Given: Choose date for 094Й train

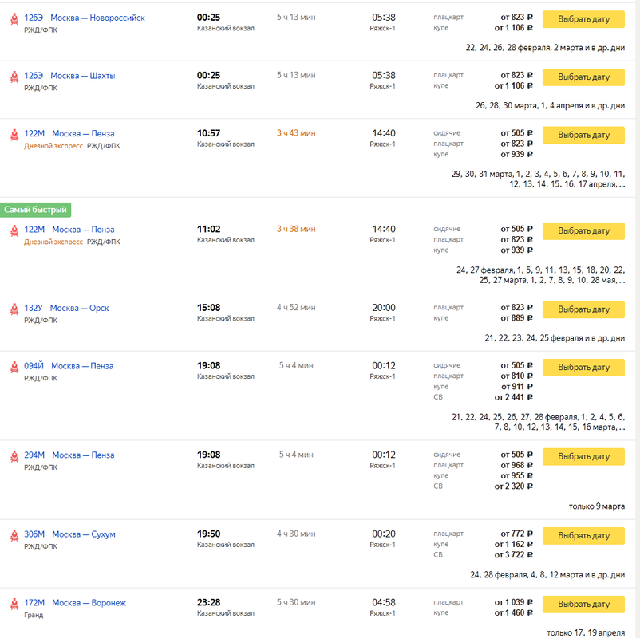Looking at the screenshot, I should click(583, 367).
